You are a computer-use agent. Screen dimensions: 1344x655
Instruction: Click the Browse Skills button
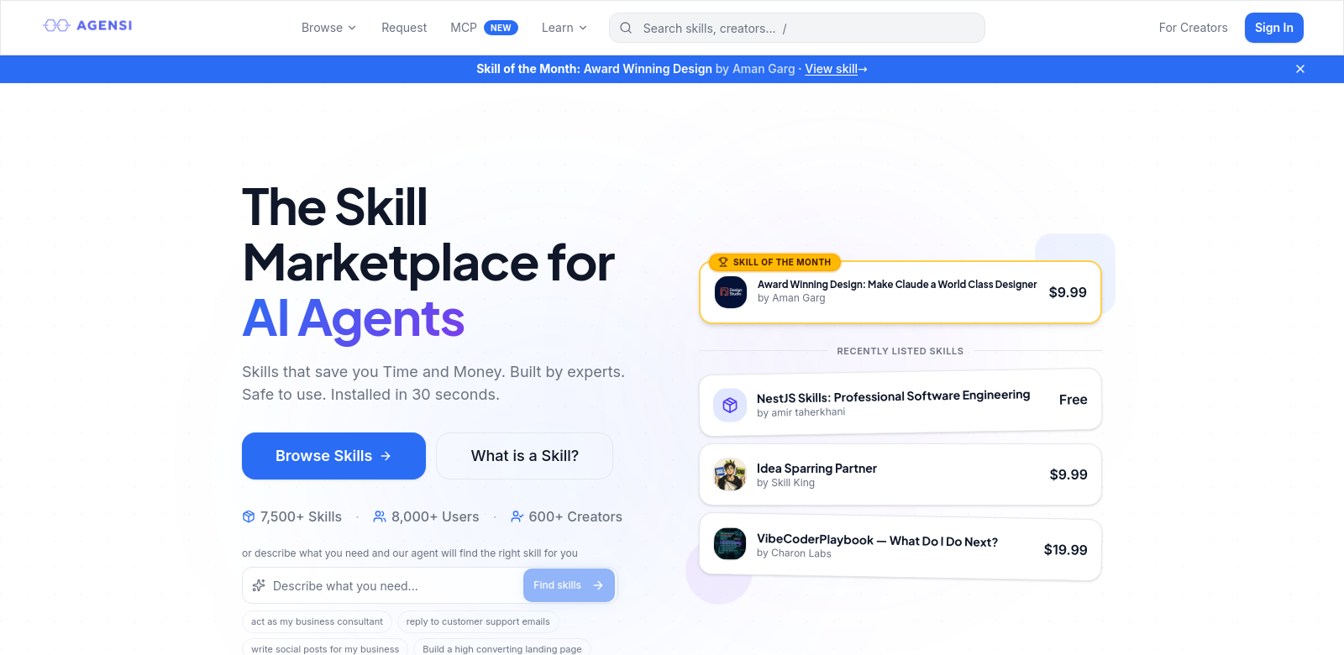(333, 456)
